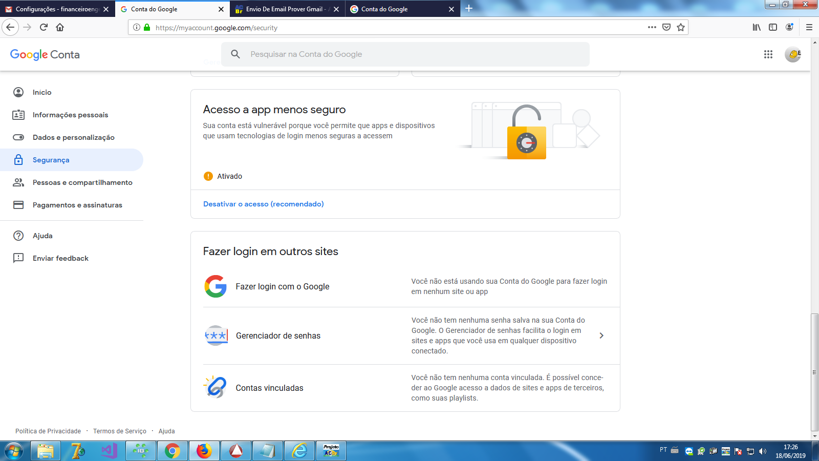
Task: Open Termos de Serviço footer link
Action: tap(120, 431)
